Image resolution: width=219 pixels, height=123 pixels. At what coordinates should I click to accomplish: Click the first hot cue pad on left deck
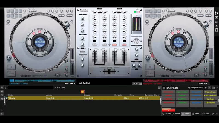(8, 11)
